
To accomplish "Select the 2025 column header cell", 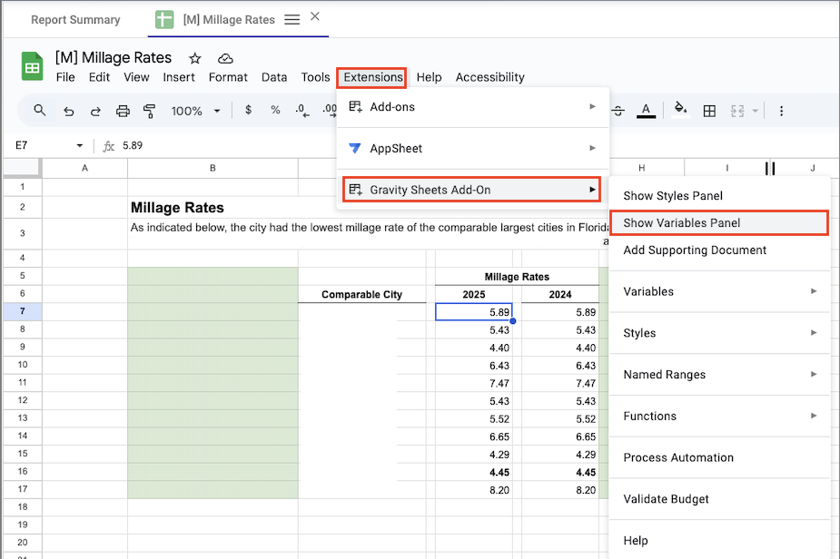I will pyautogui.click(x=473, y=294).
